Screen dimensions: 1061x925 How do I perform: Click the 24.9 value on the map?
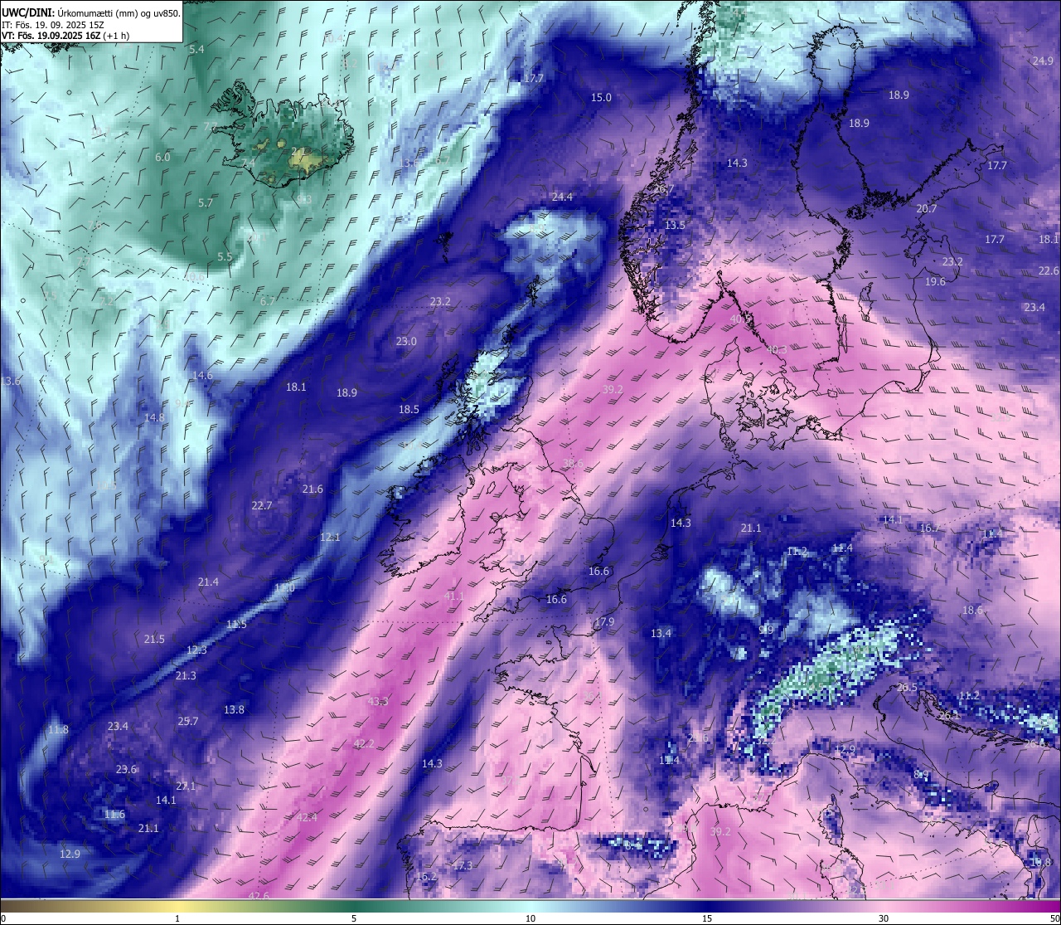(x=1043, y=62)
